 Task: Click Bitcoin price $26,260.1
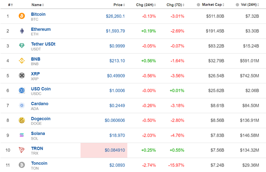pyautogui.click(x=116, y=16)
